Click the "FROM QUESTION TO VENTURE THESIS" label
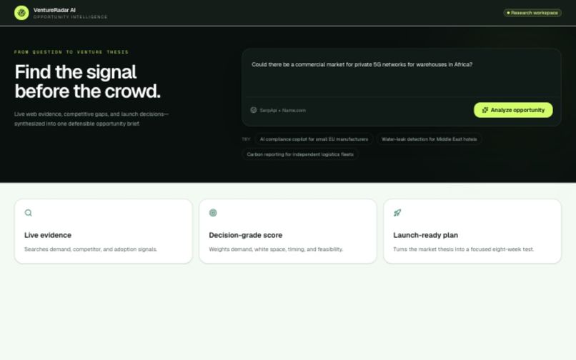576x360 pixels. [x=71, y=52]
